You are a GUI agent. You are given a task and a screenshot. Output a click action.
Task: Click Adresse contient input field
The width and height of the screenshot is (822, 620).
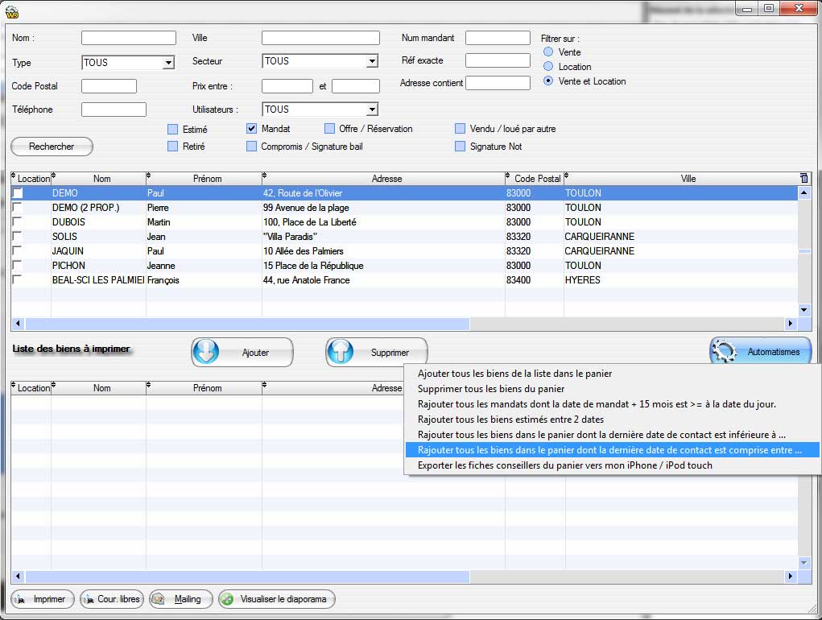click(498, 83)
